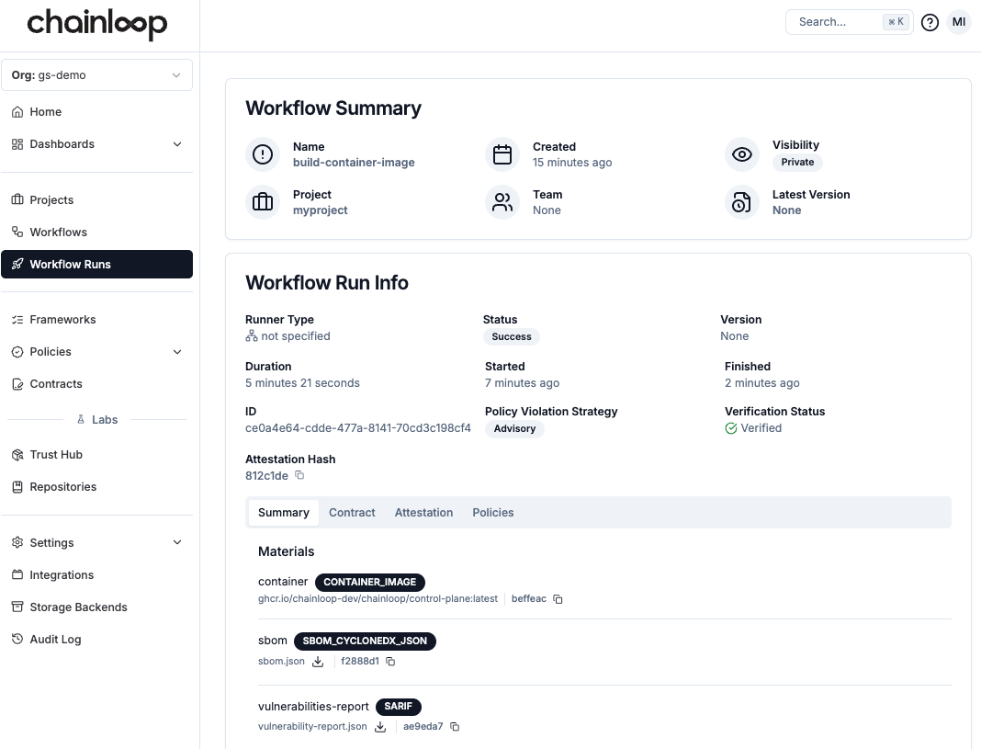Open the help question mark icon
Viewport: 981px width, 749px height.
[x=930, y=23]
